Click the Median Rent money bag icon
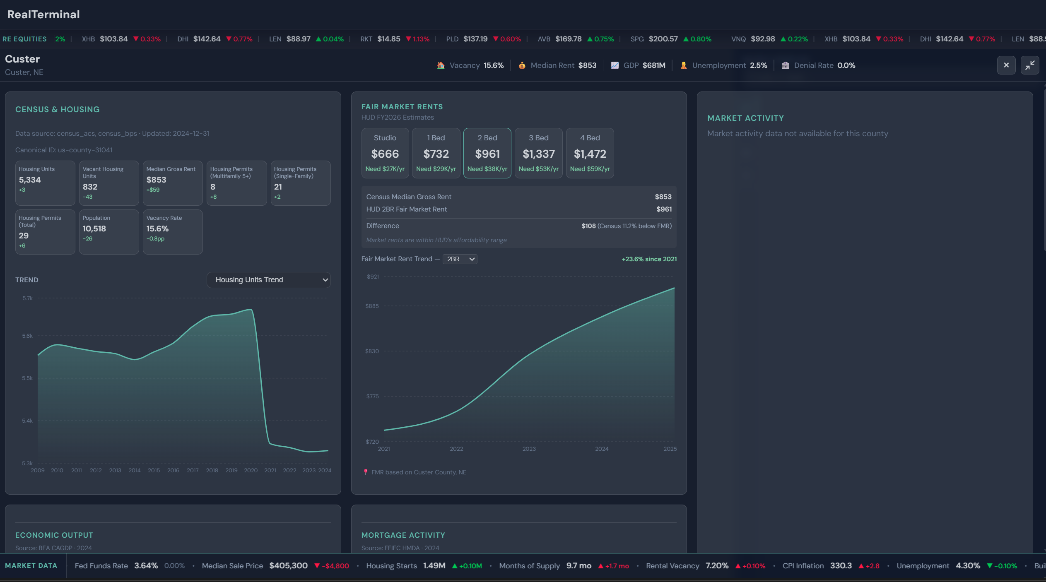 pos(522,65)
